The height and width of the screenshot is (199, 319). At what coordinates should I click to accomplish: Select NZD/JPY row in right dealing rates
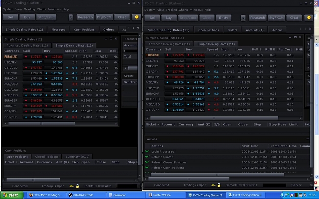224,82
